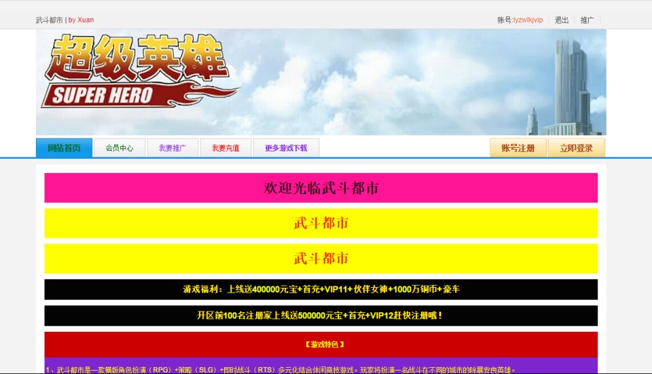The image size is (652, 374).
Task: Click the upper yellow 武斗都市 banner
Action: 321,223
